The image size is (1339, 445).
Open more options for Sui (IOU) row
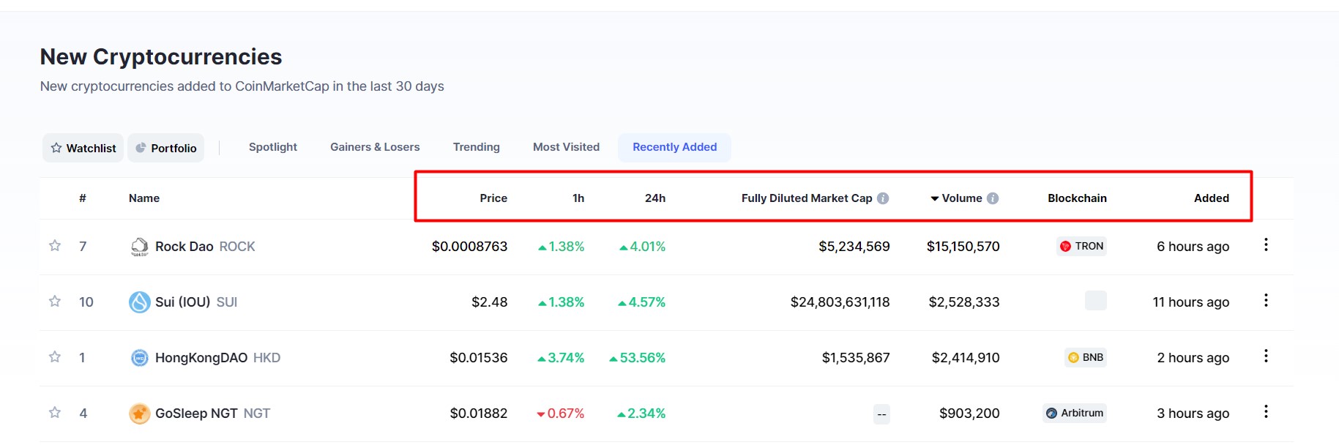click(1266, 301)
